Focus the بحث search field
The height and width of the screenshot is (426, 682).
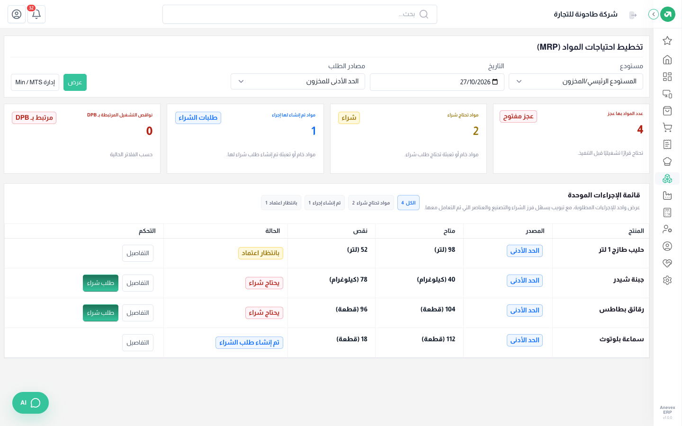(x=300, y=14)
